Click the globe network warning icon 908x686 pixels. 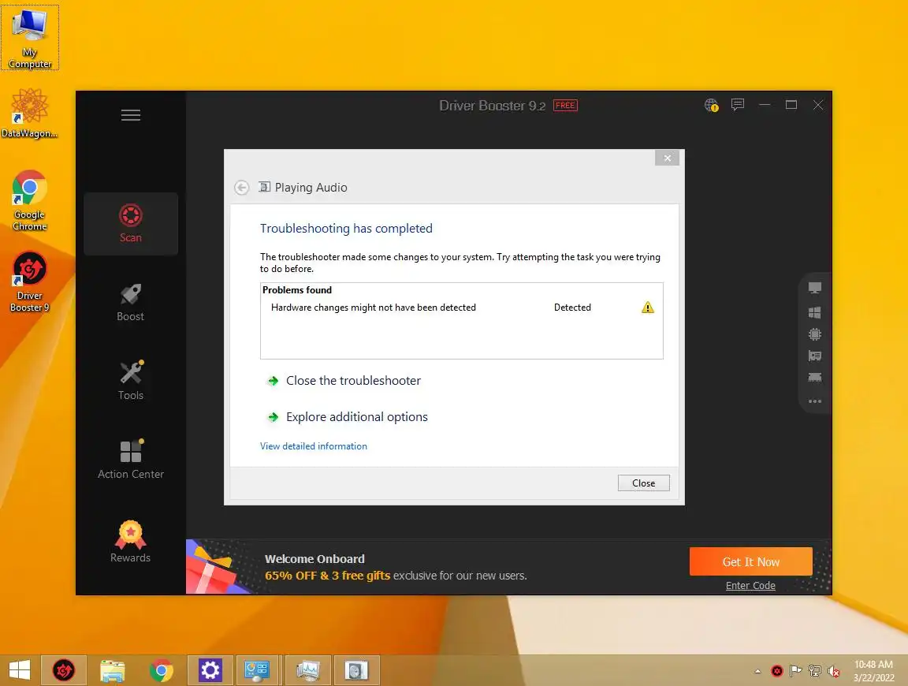tap(711, 105)
